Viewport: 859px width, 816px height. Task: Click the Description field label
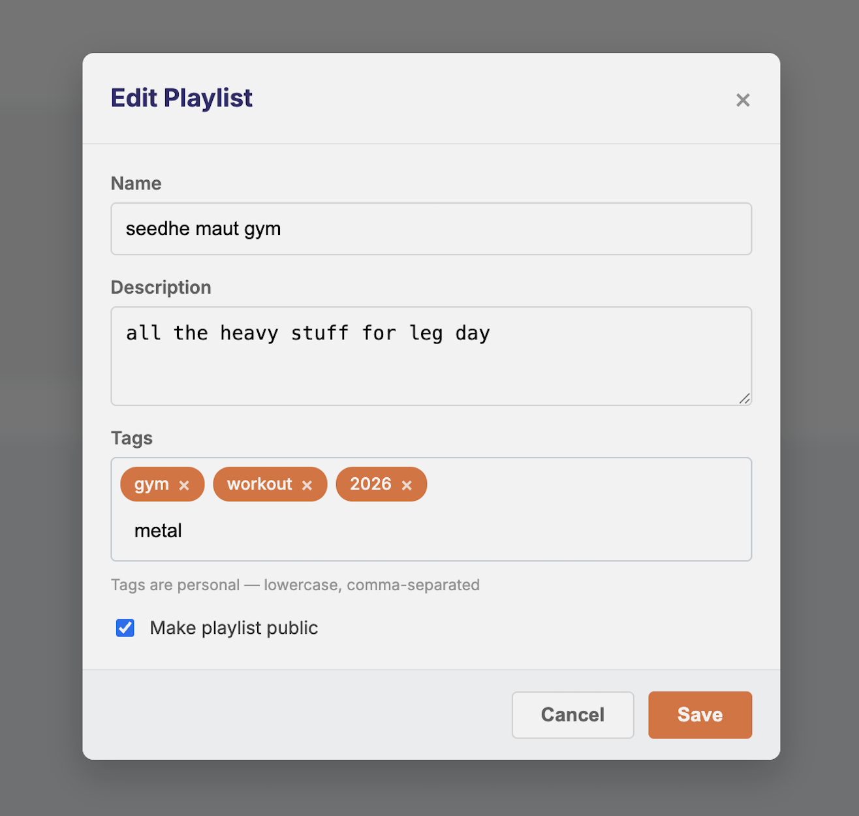[161, 288]
